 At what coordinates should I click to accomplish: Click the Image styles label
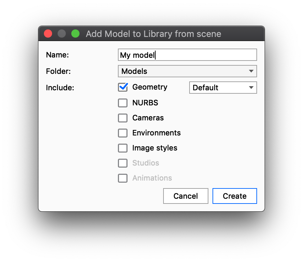pyautogui.click(x=155, y=148)
